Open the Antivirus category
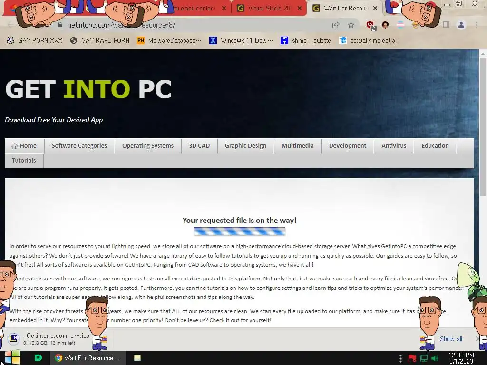487x365 pixels. point(394,146)
